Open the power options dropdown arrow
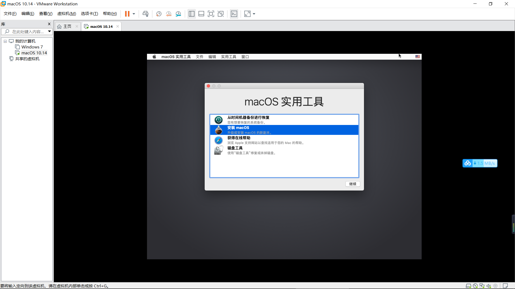This screenshot has width=515, height=289. click(134, 14)
